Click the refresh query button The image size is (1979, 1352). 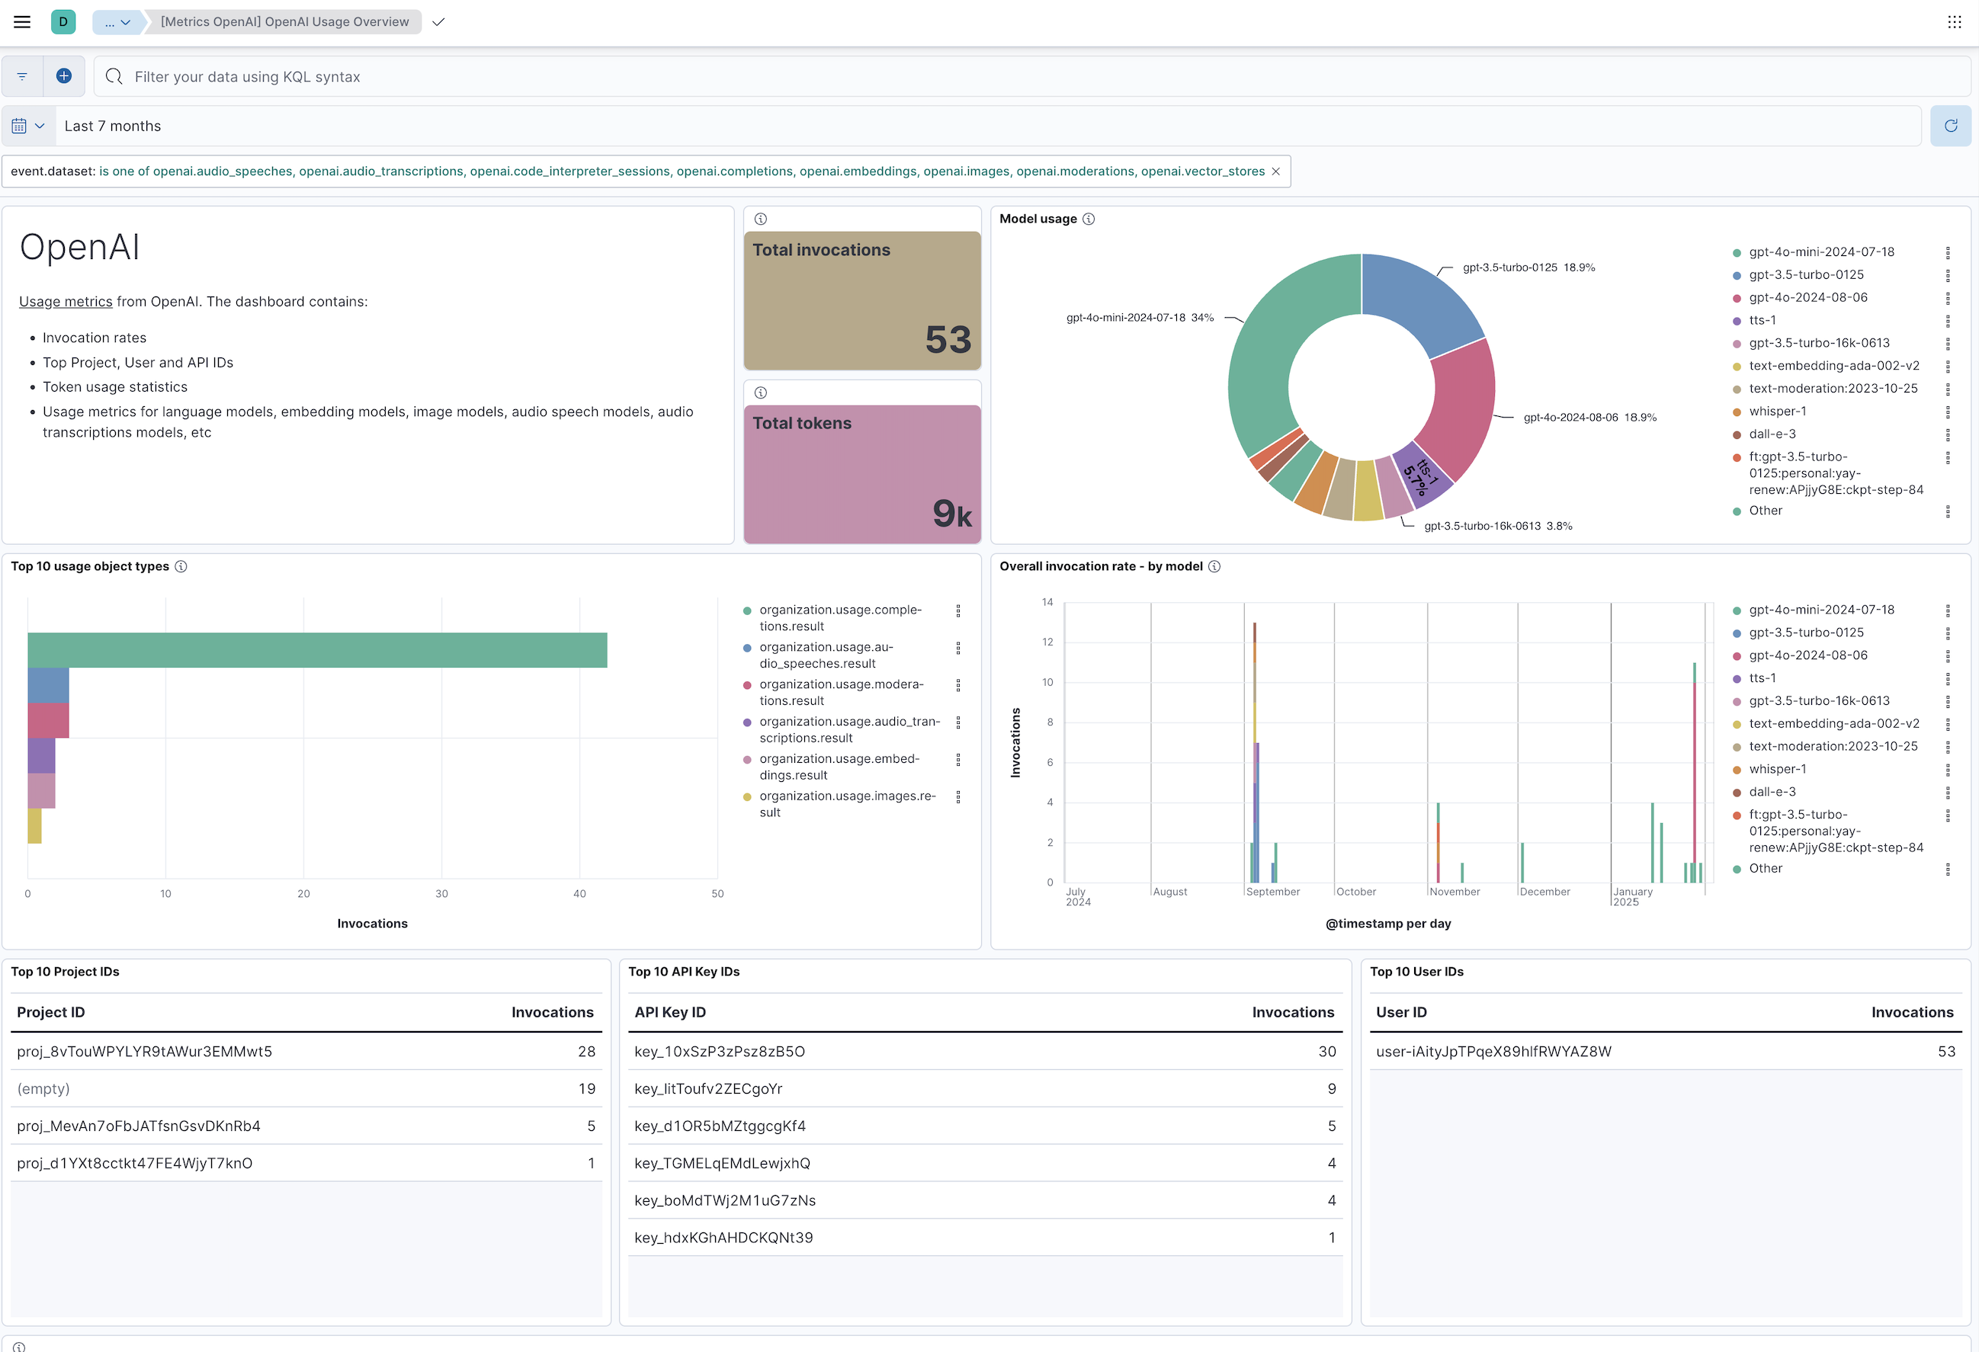[x=1950, y=126]
